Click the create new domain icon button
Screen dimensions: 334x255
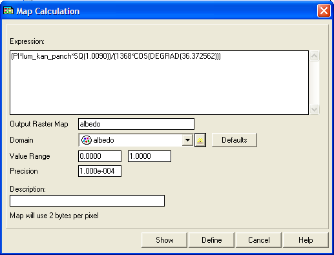(x=200, y=140)
